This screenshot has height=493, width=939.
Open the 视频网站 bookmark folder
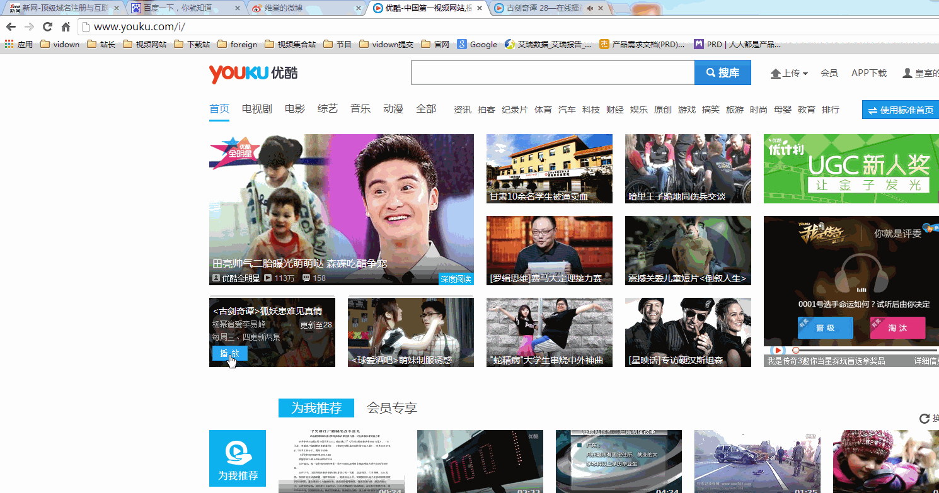pos(144,44)
